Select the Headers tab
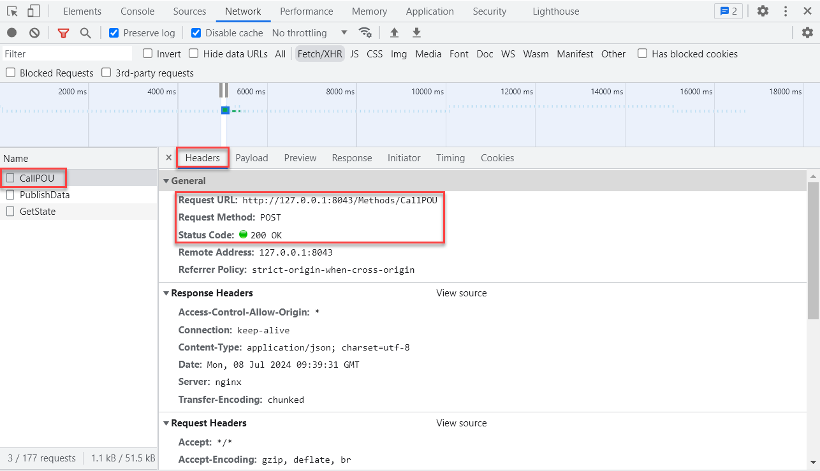Viewport: 820px width, 471px height. (x=203, y=157)
